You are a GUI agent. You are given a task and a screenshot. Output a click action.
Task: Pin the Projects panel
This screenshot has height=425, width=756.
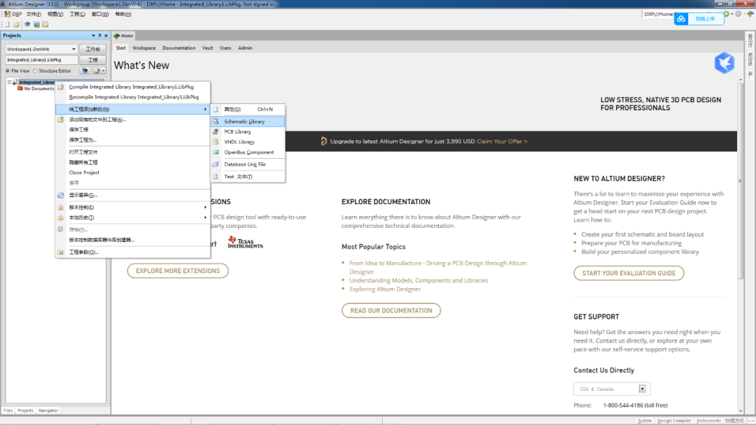point(100,36)
